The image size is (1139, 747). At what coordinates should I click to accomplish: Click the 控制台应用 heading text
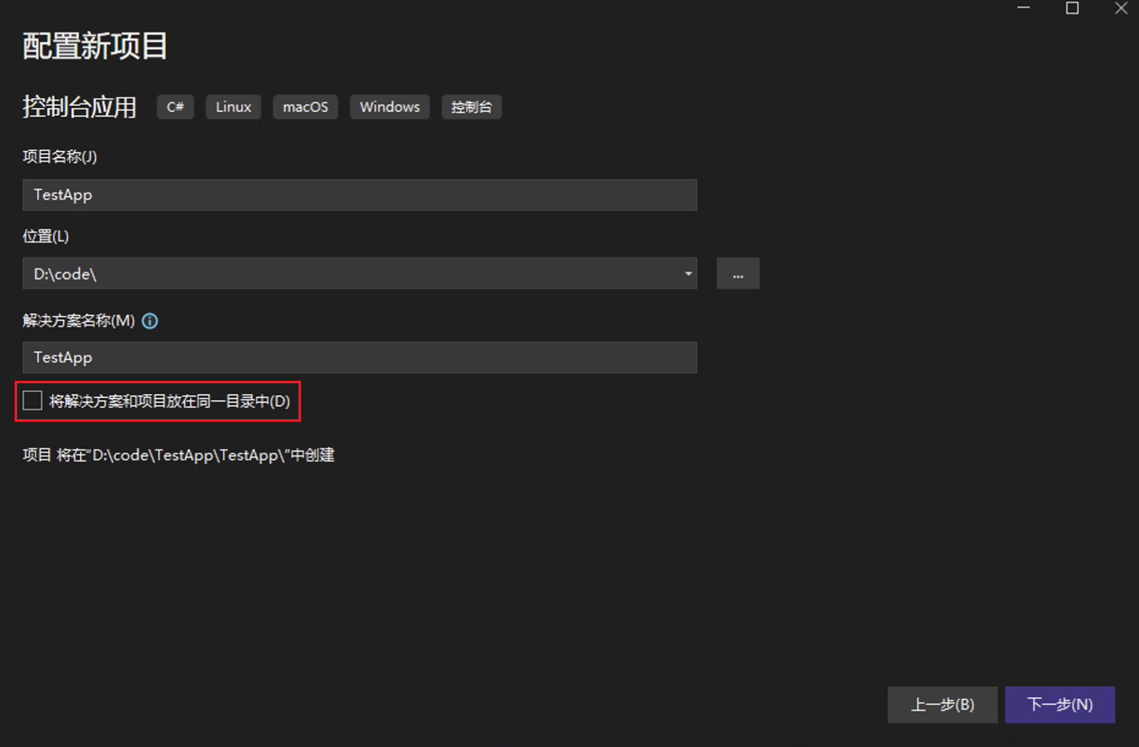tap(79, 107)
